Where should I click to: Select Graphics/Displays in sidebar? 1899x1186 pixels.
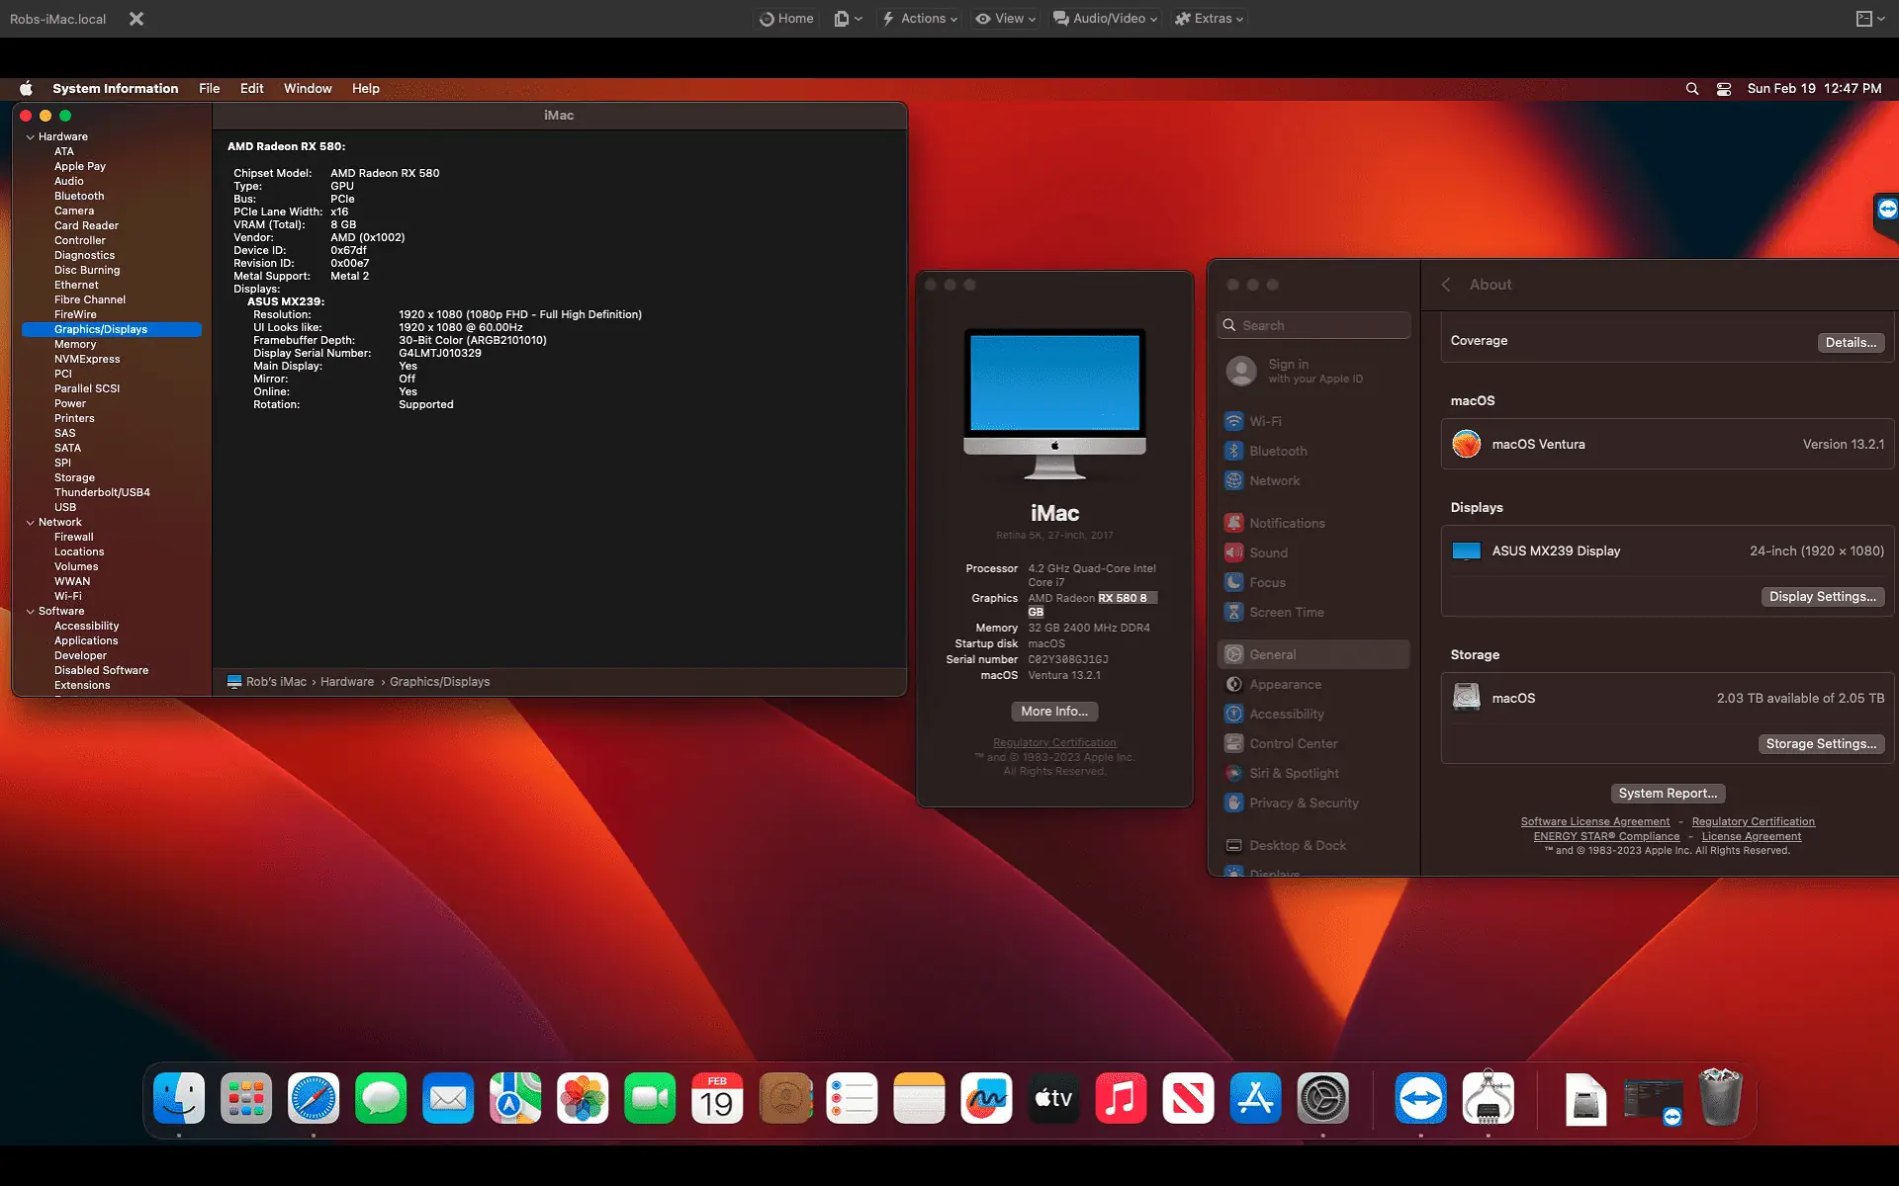[112, 330]
